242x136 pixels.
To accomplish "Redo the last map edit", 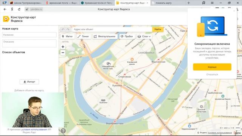I will 68,29.
